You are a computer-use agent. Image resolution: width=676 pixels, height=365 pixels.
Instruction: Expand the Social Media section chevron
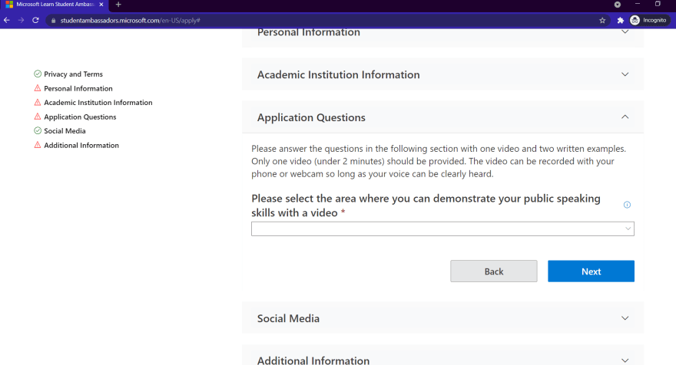(625, 318)
